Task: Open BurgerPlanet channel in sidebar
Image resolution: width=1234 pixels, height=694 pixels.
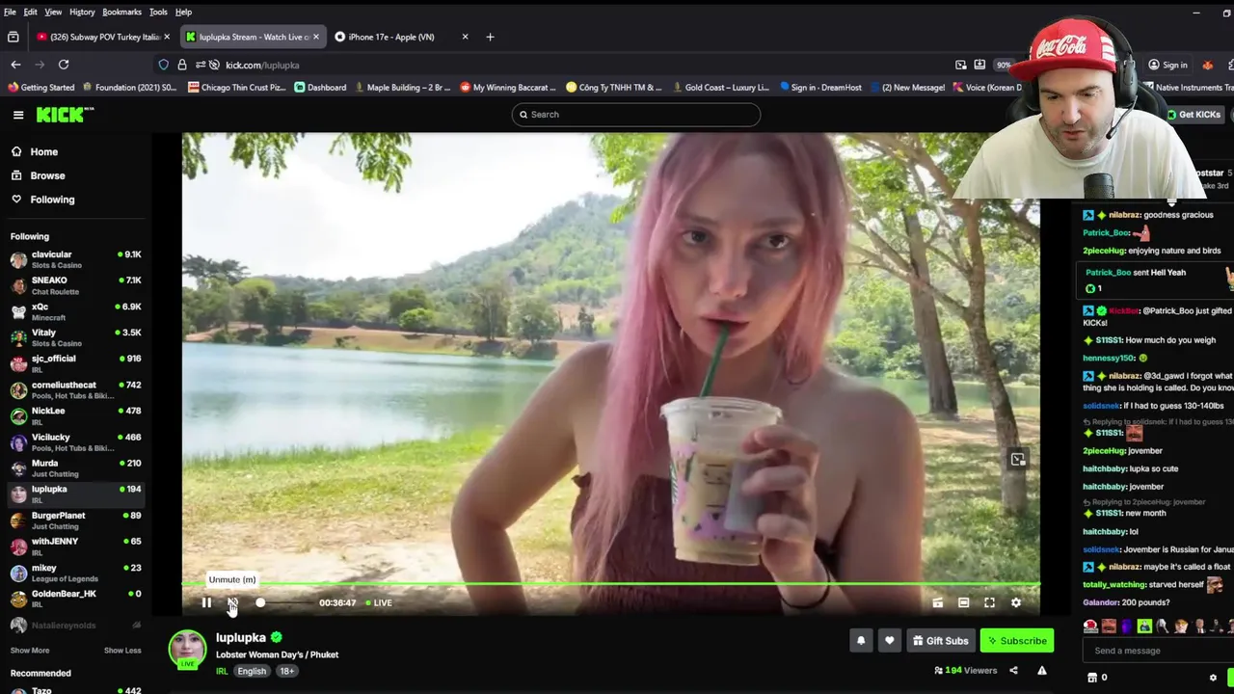Action: pos(75,520)
